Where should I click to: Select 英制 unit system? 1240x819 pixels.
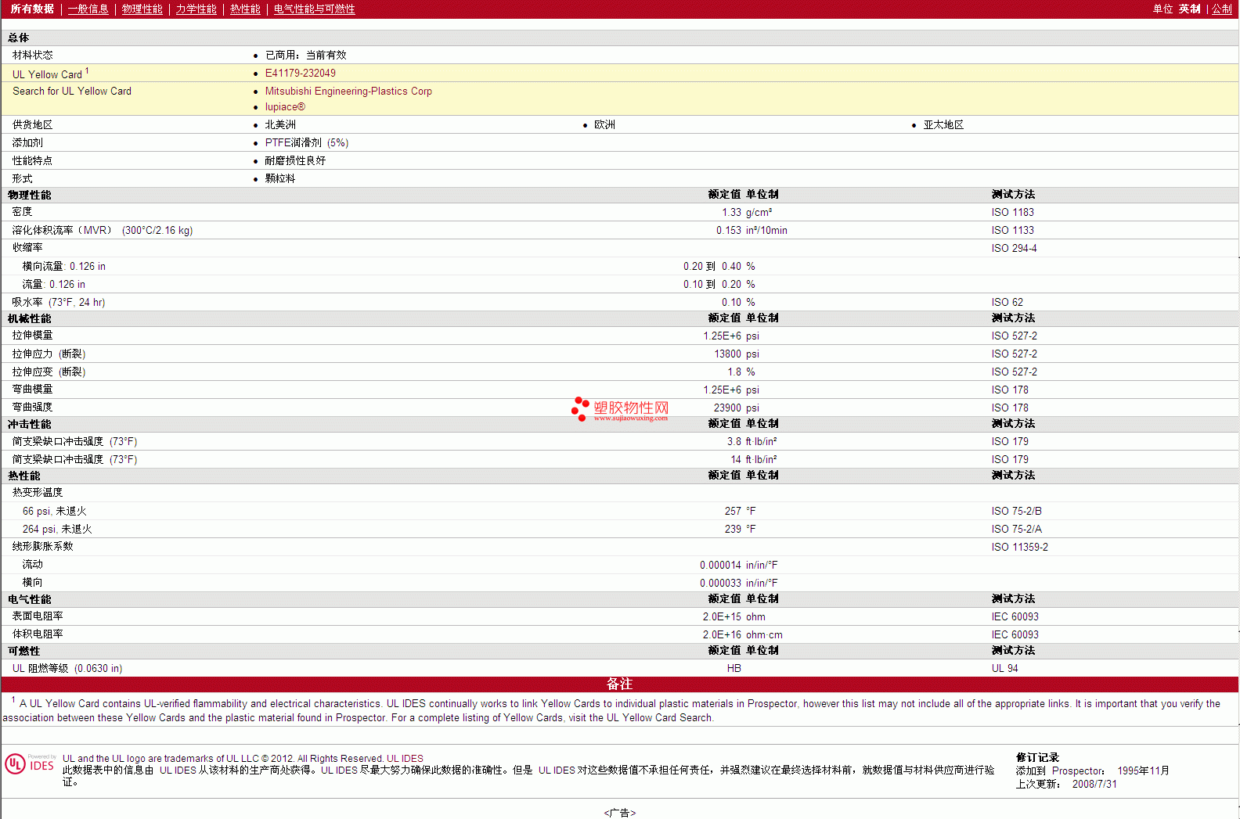(x=1189, y=9)
